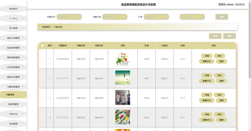The image size is (251, 131).
Task: Open food flat-lay cover of 书籍名称5
Action: 122,117
